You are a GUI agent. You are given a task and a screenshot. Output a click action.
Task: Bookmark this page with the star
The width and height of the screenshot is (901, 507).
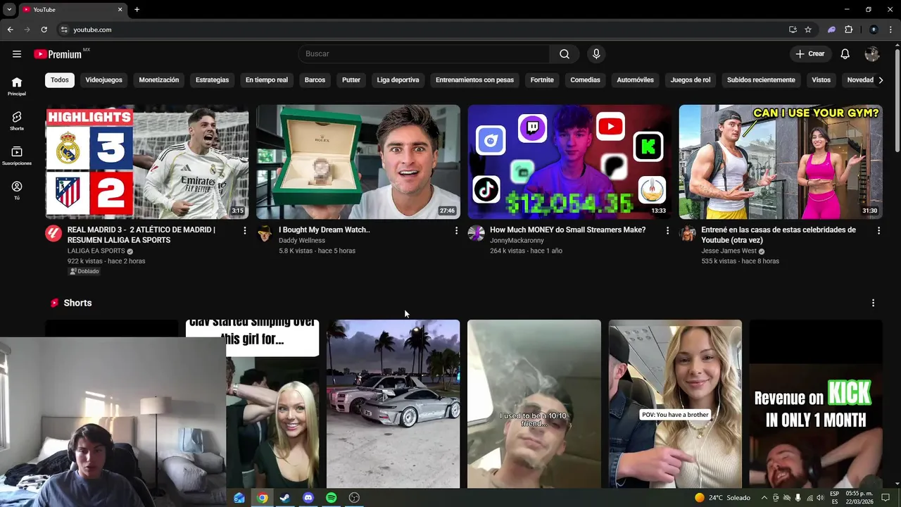point(808,30)
